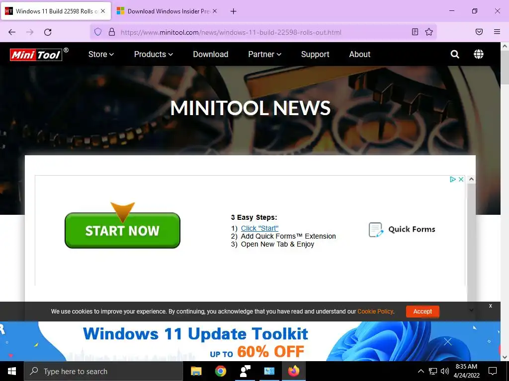Image resolution: width=509 pixels, height=381 pixels.
Task: Click the page scrollbar up arrow
Action: tap(505, 46)
